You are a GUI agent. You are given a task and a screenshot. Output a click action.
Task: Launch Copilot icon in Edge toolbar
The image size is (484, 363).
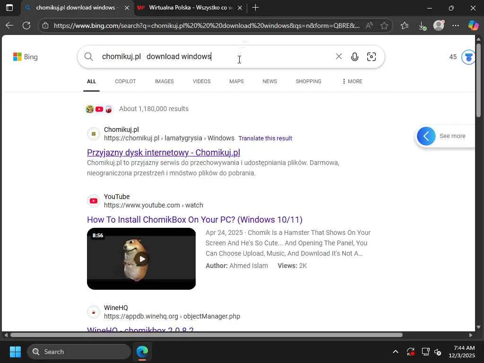pos(473,26)
